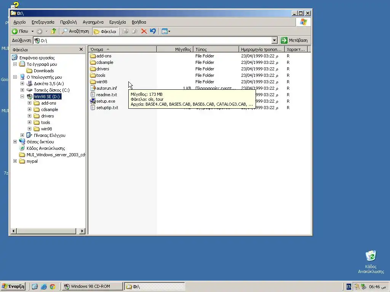Expand add-ons folder in tree pane
Screen dimensions: 390x292
pos(29,103)
